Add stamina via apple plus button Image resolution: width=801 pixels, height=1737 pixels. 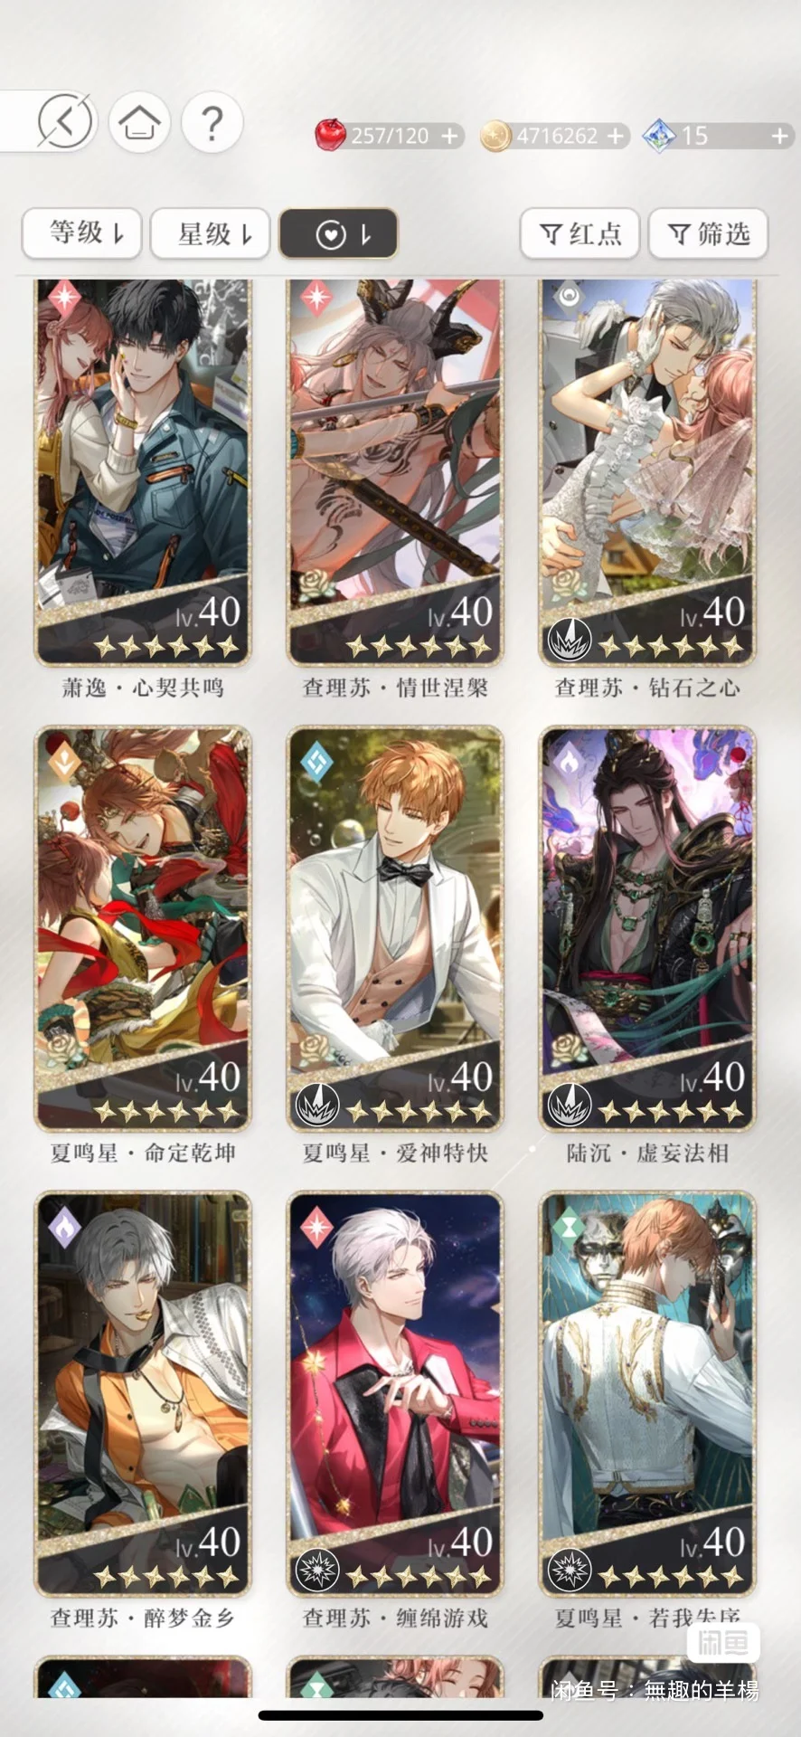(x=449, y=136)
